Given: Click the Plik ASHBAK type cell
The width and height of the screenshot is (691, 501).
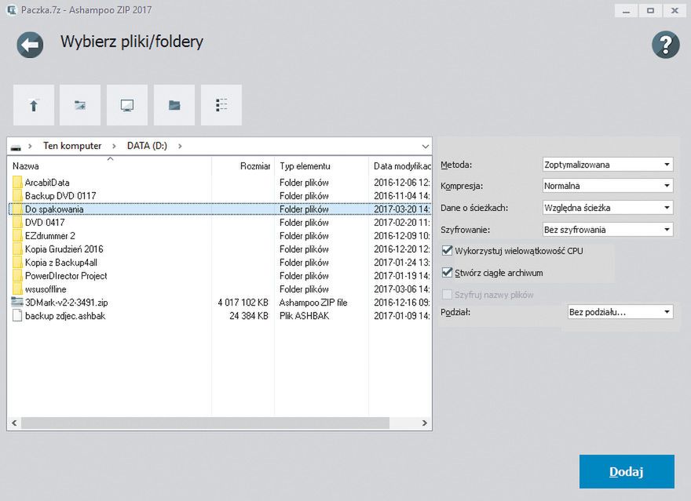Looking at the screenshot, I should point(304,316).
